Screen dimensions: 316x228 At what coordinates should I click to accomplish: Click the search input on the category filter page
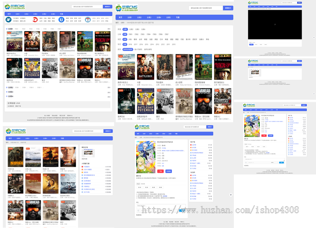pos(206,8)
